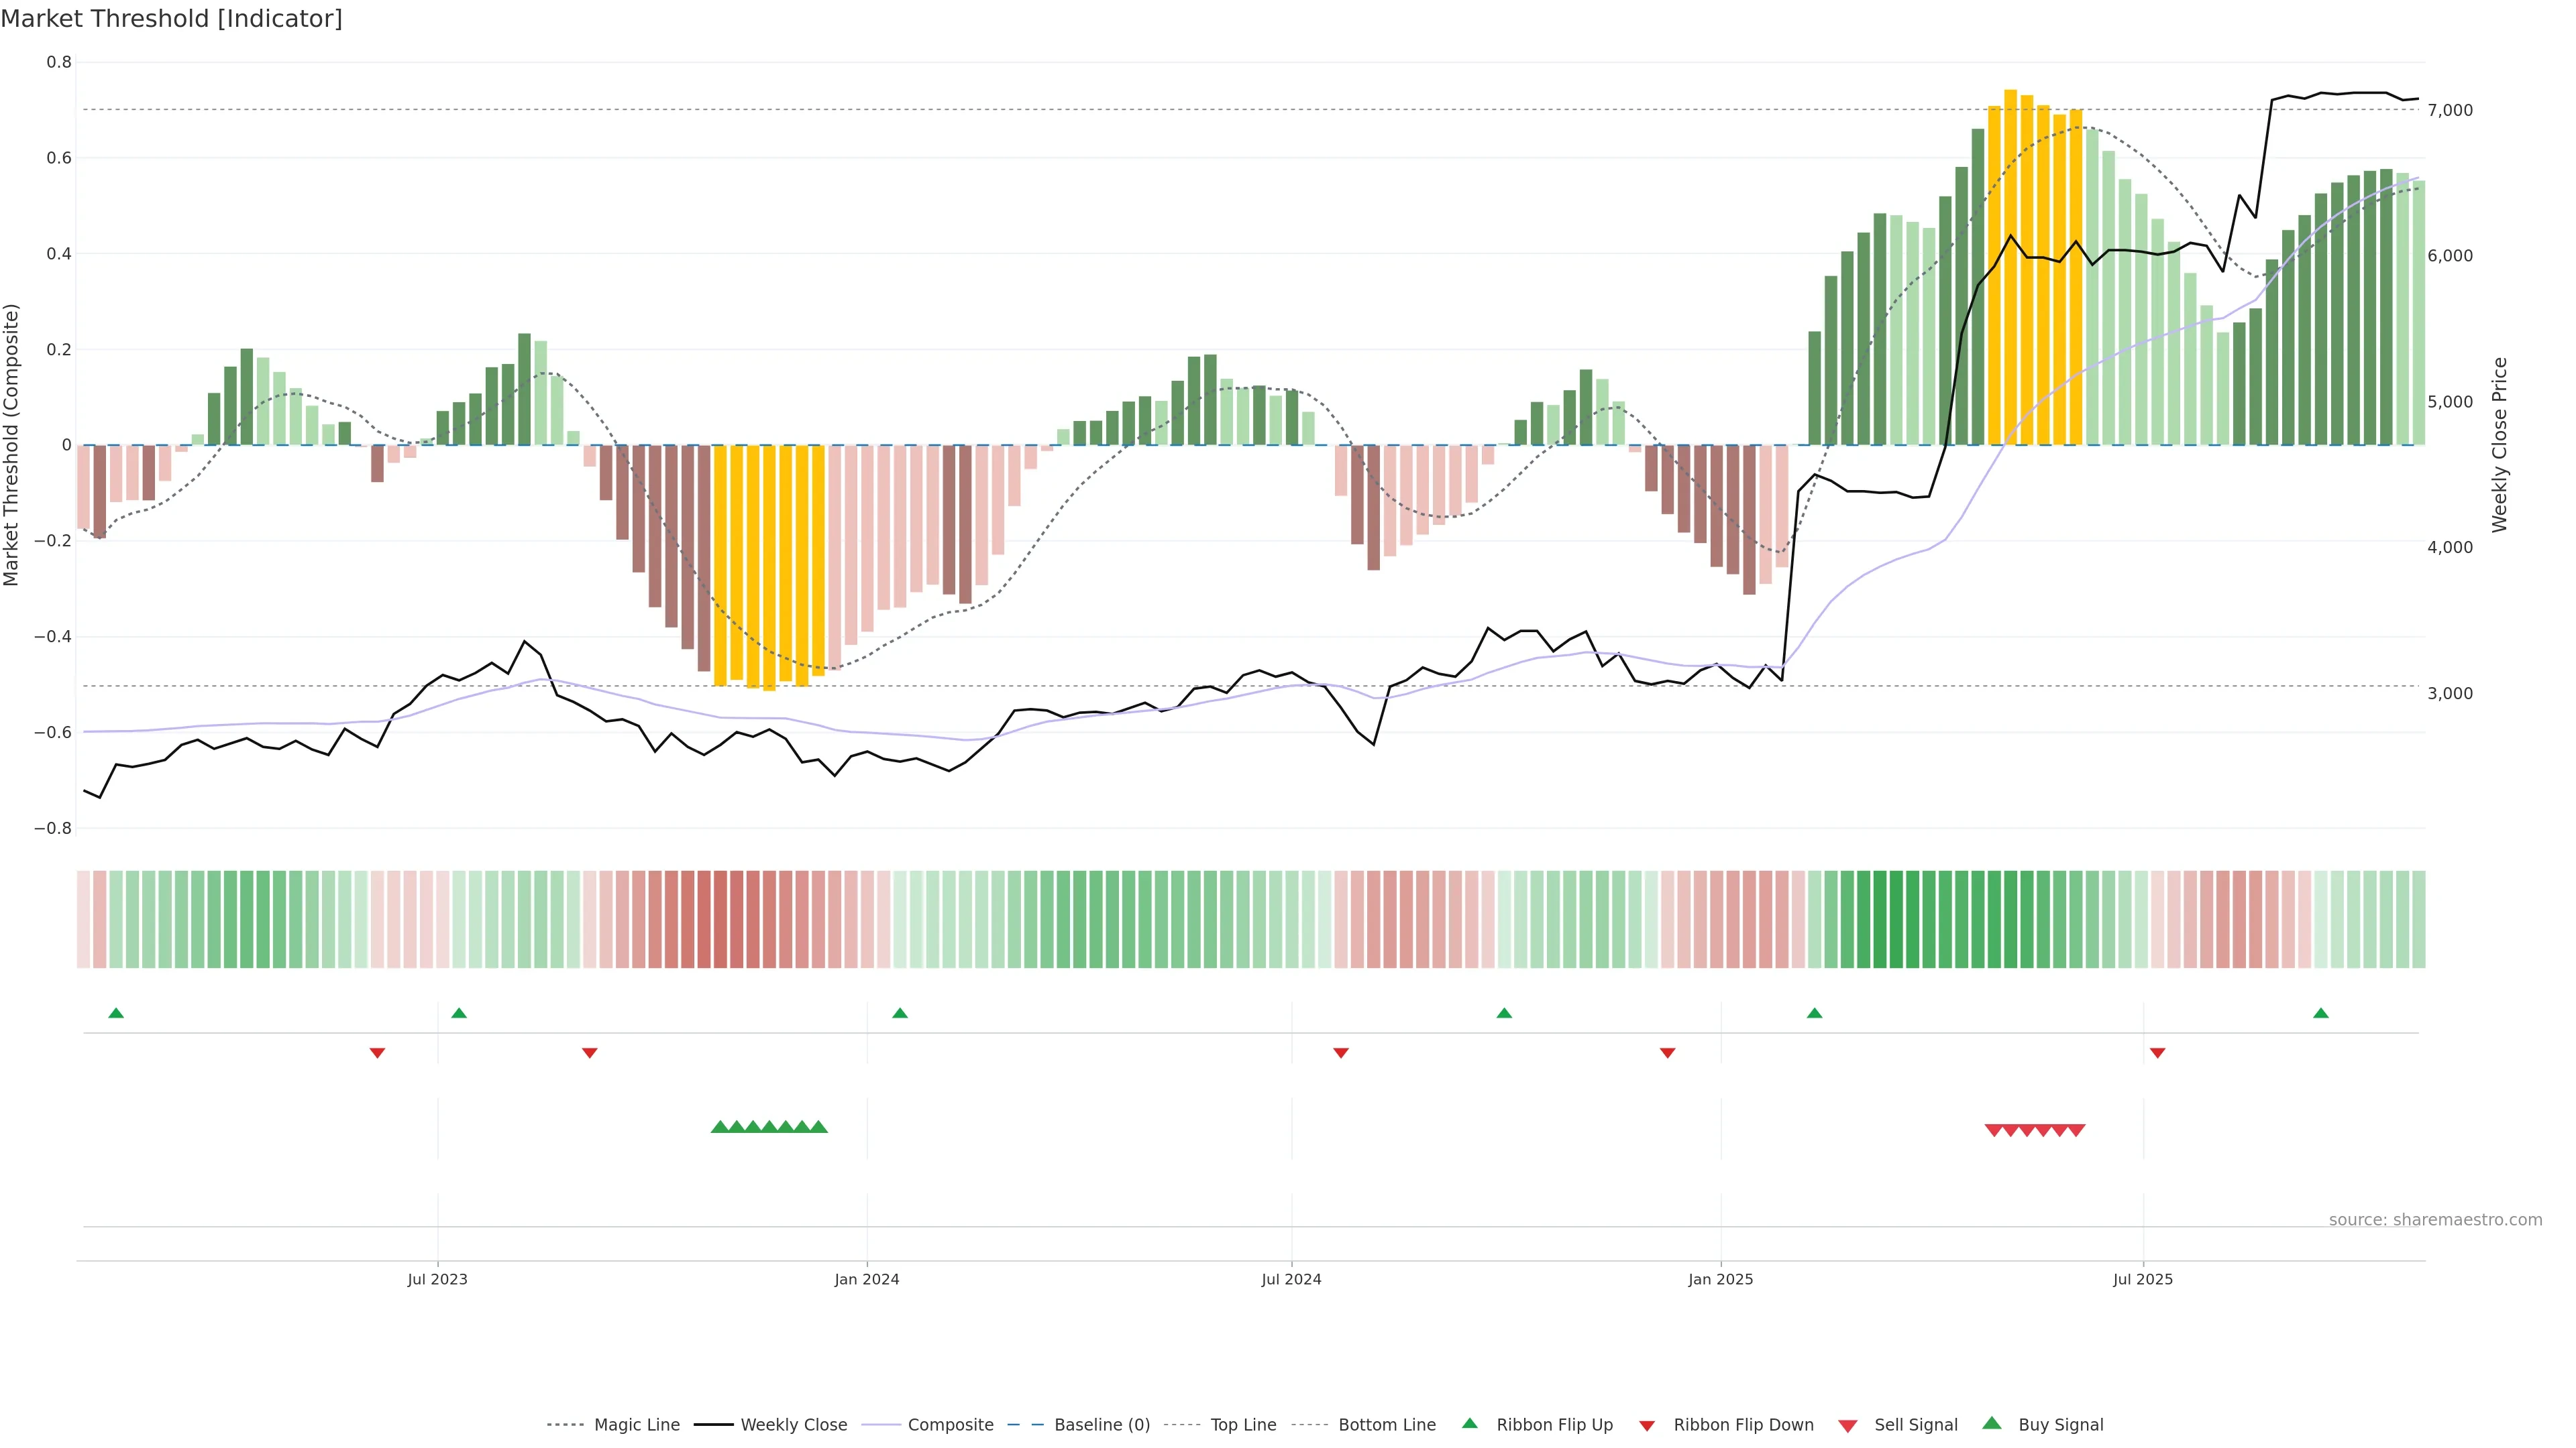The image size is (2576, 1448).
Task: Click the red Sell Signal legend triangle
Action: click(x=1848, y=1425)
